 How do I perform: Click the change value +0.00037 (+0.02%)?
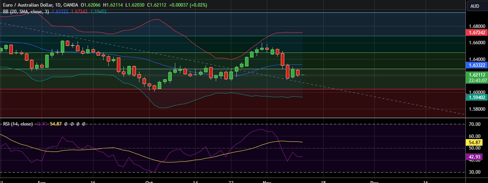(188, 5)
